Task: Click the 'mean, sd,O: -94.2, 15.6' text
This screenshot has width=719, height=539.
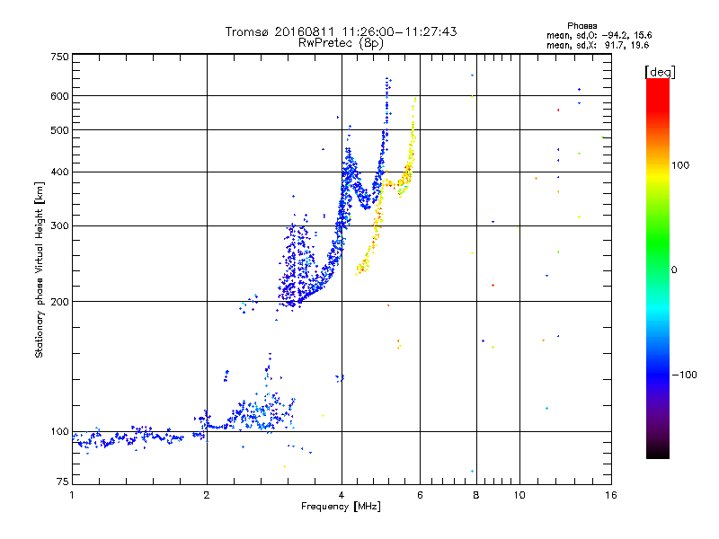Action: click(x=599, y=35)
